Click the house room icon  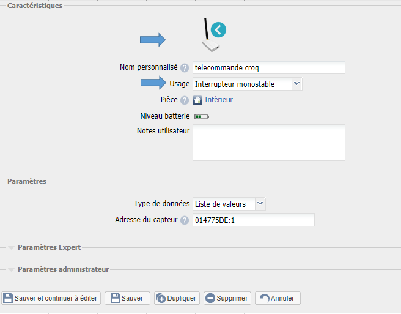coord(197,100)
